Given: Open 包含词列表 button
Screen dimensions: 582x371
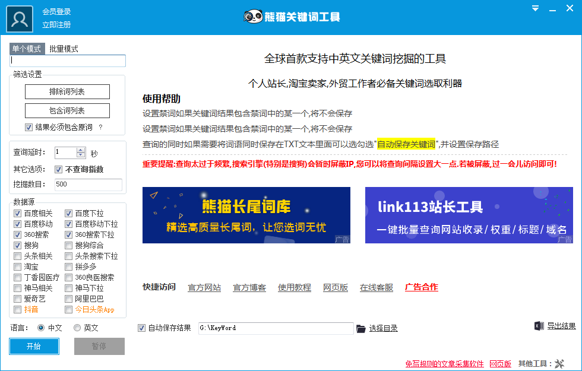Looking at the screenshot, I should pyautogui.click(x=67, y=110).
